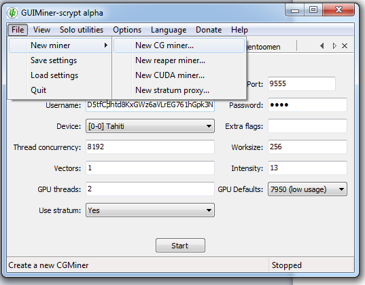
Task: Open the Device dropdown showing Tahiti
Action: pos(150,126)
